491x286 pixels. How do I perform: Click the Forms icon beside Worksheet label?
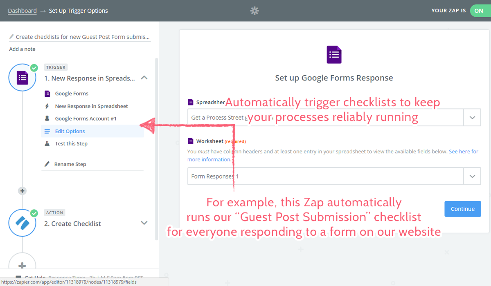pyautogui.click(x=190, y=141)
